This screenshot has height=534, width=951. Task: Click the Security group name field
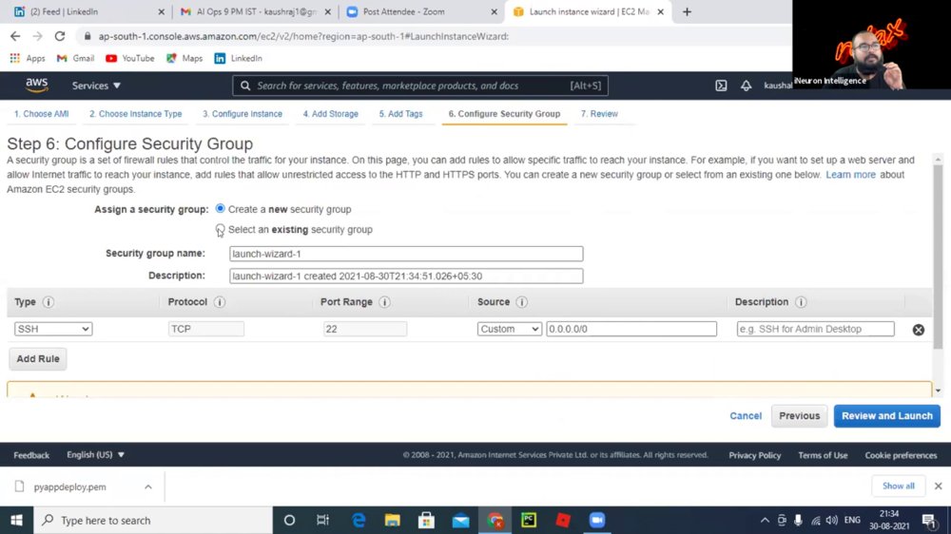(x=406, y=254)
